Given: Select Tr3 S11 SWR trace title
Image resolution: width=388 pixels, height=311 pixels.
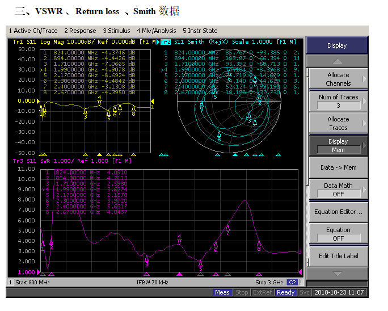Looking at the screenshot, I should coord(72,161).
